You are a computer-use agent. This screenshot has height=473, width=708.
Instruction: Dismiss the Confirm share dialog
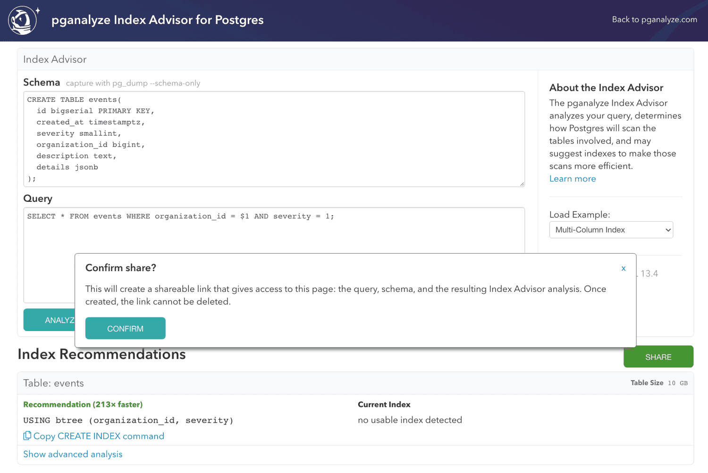click(624, 268)
